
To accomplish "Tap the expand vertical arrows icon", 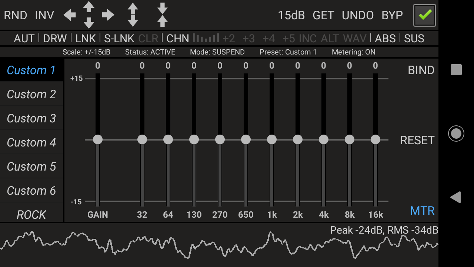I will click(x=133, y=15).
